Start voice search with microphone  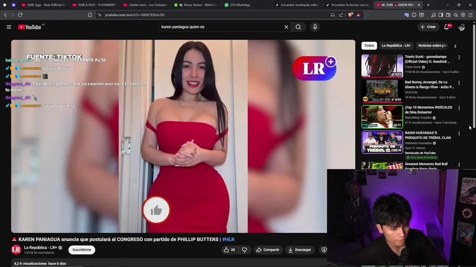point(315,27)
